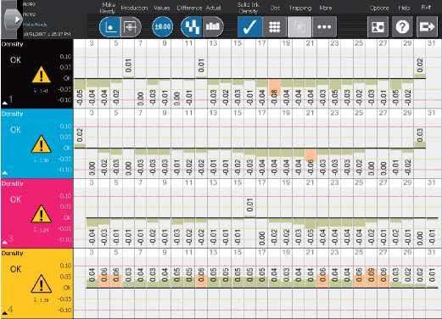Switch to Production mode icon

click(131, 27)
